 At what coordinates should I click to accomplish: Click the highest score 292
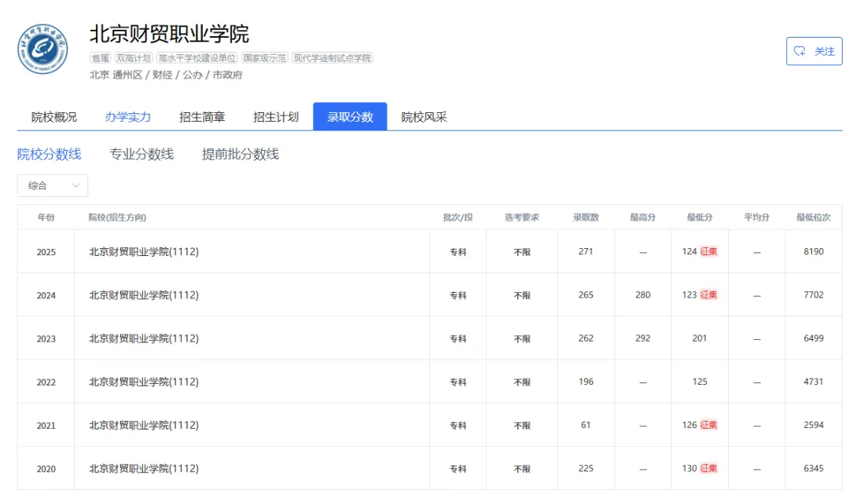point(643,338)
